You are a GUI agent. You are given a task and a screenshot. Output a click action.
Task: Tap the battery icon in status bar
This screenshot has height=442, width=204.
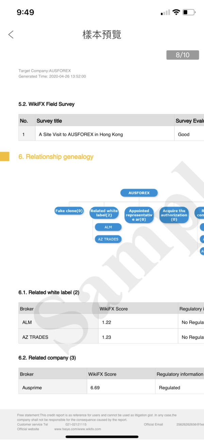(x=189, y=12)
